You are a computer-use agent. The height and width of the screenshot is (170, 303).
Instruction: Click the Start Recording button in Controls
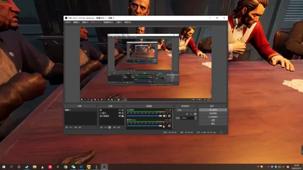tap(213, 113)
